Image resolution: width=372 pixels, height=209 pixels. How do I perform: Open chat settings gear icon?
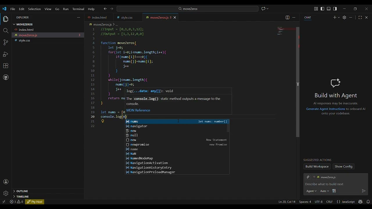coord(344,17)
